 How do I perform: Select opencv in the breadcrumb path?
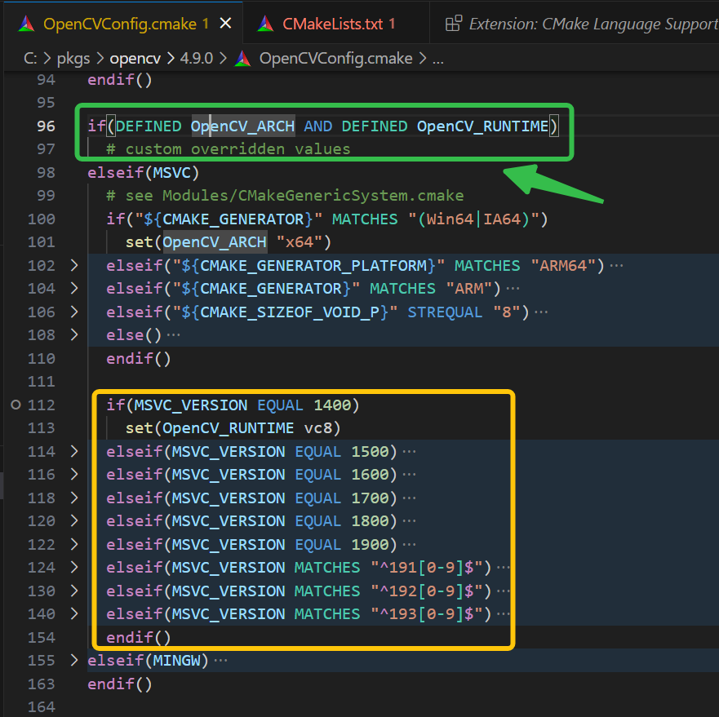(x=135, y=58)
